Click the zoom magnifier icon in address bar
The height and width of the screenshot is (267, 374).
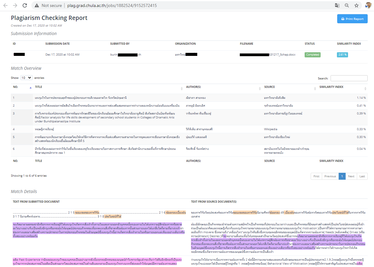347,5
